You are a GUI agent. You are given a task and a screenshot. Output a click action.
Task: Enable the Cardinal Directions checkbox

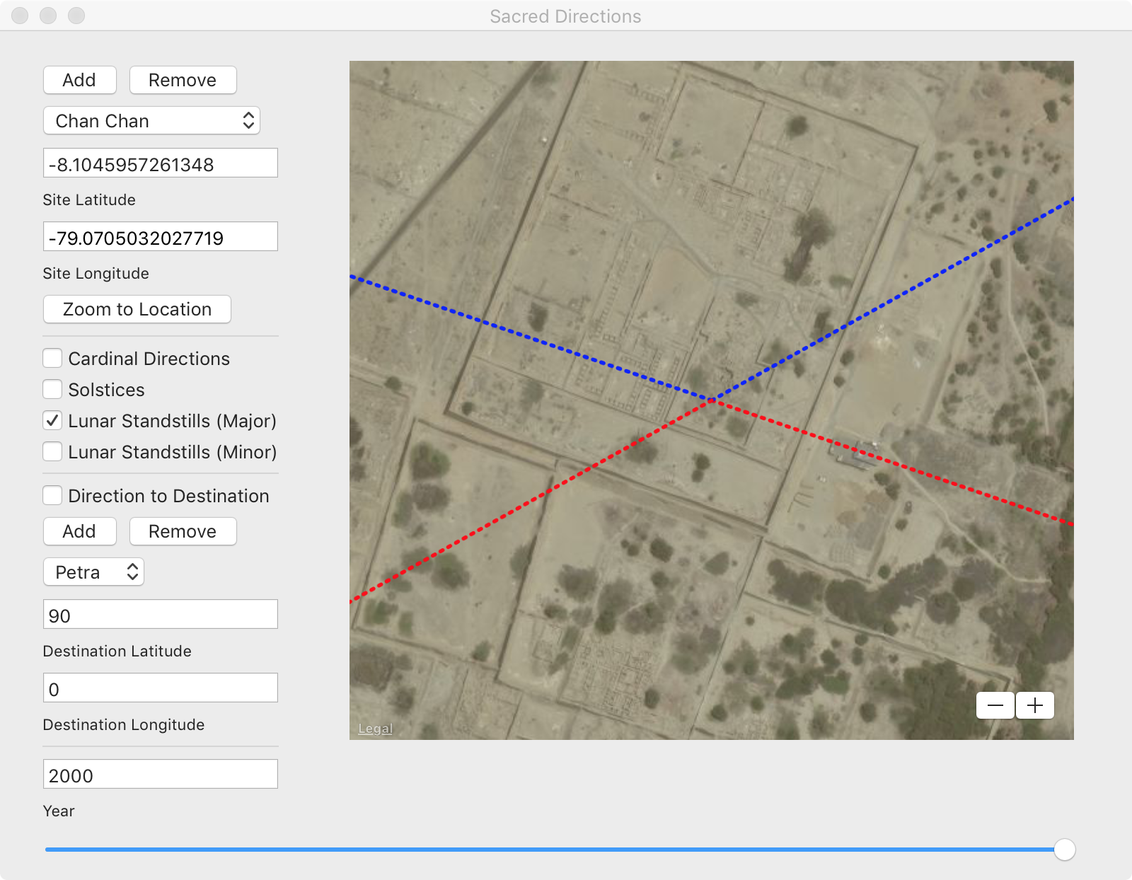(x=52, y=359)
